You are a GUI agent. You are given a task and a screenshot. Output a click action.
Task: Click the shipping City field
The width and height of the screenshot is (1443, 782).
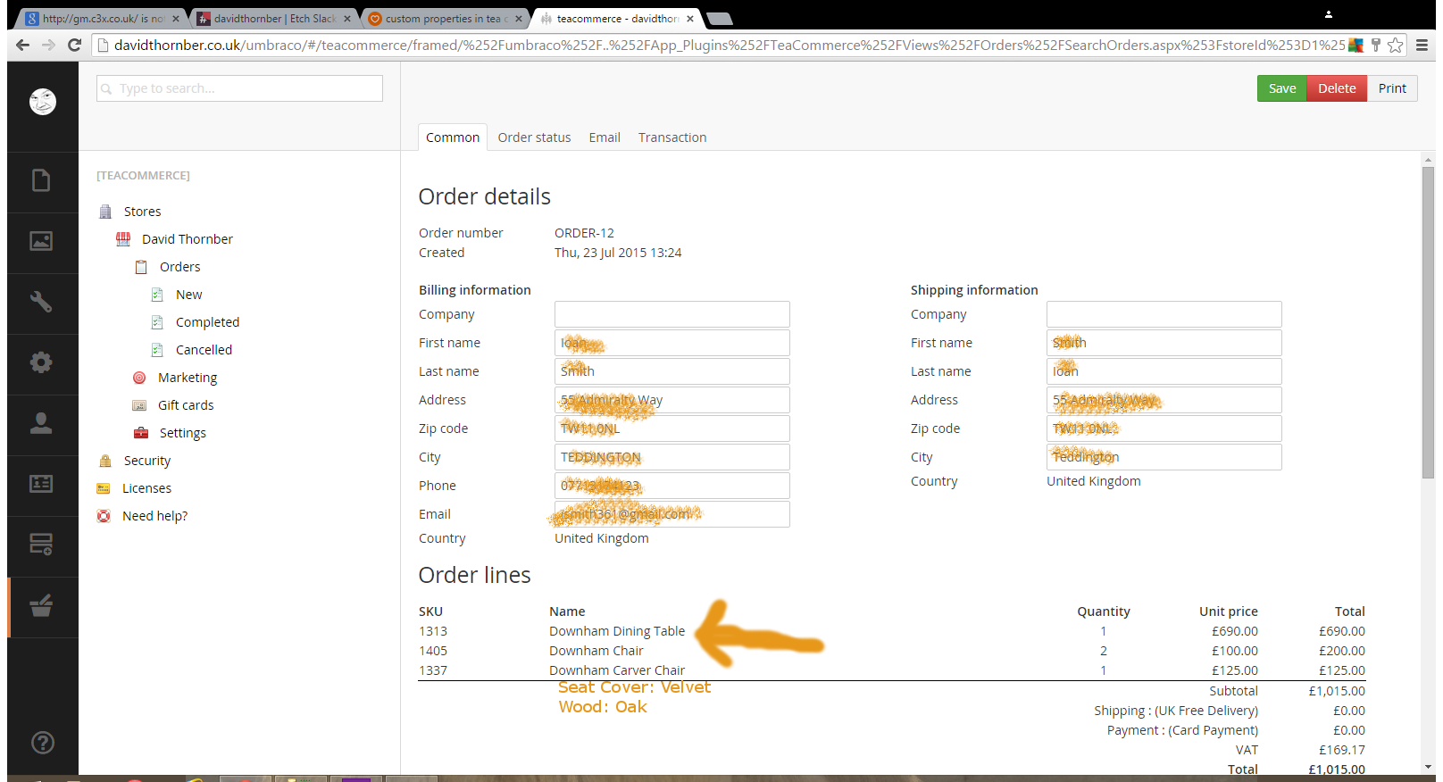1164,457
